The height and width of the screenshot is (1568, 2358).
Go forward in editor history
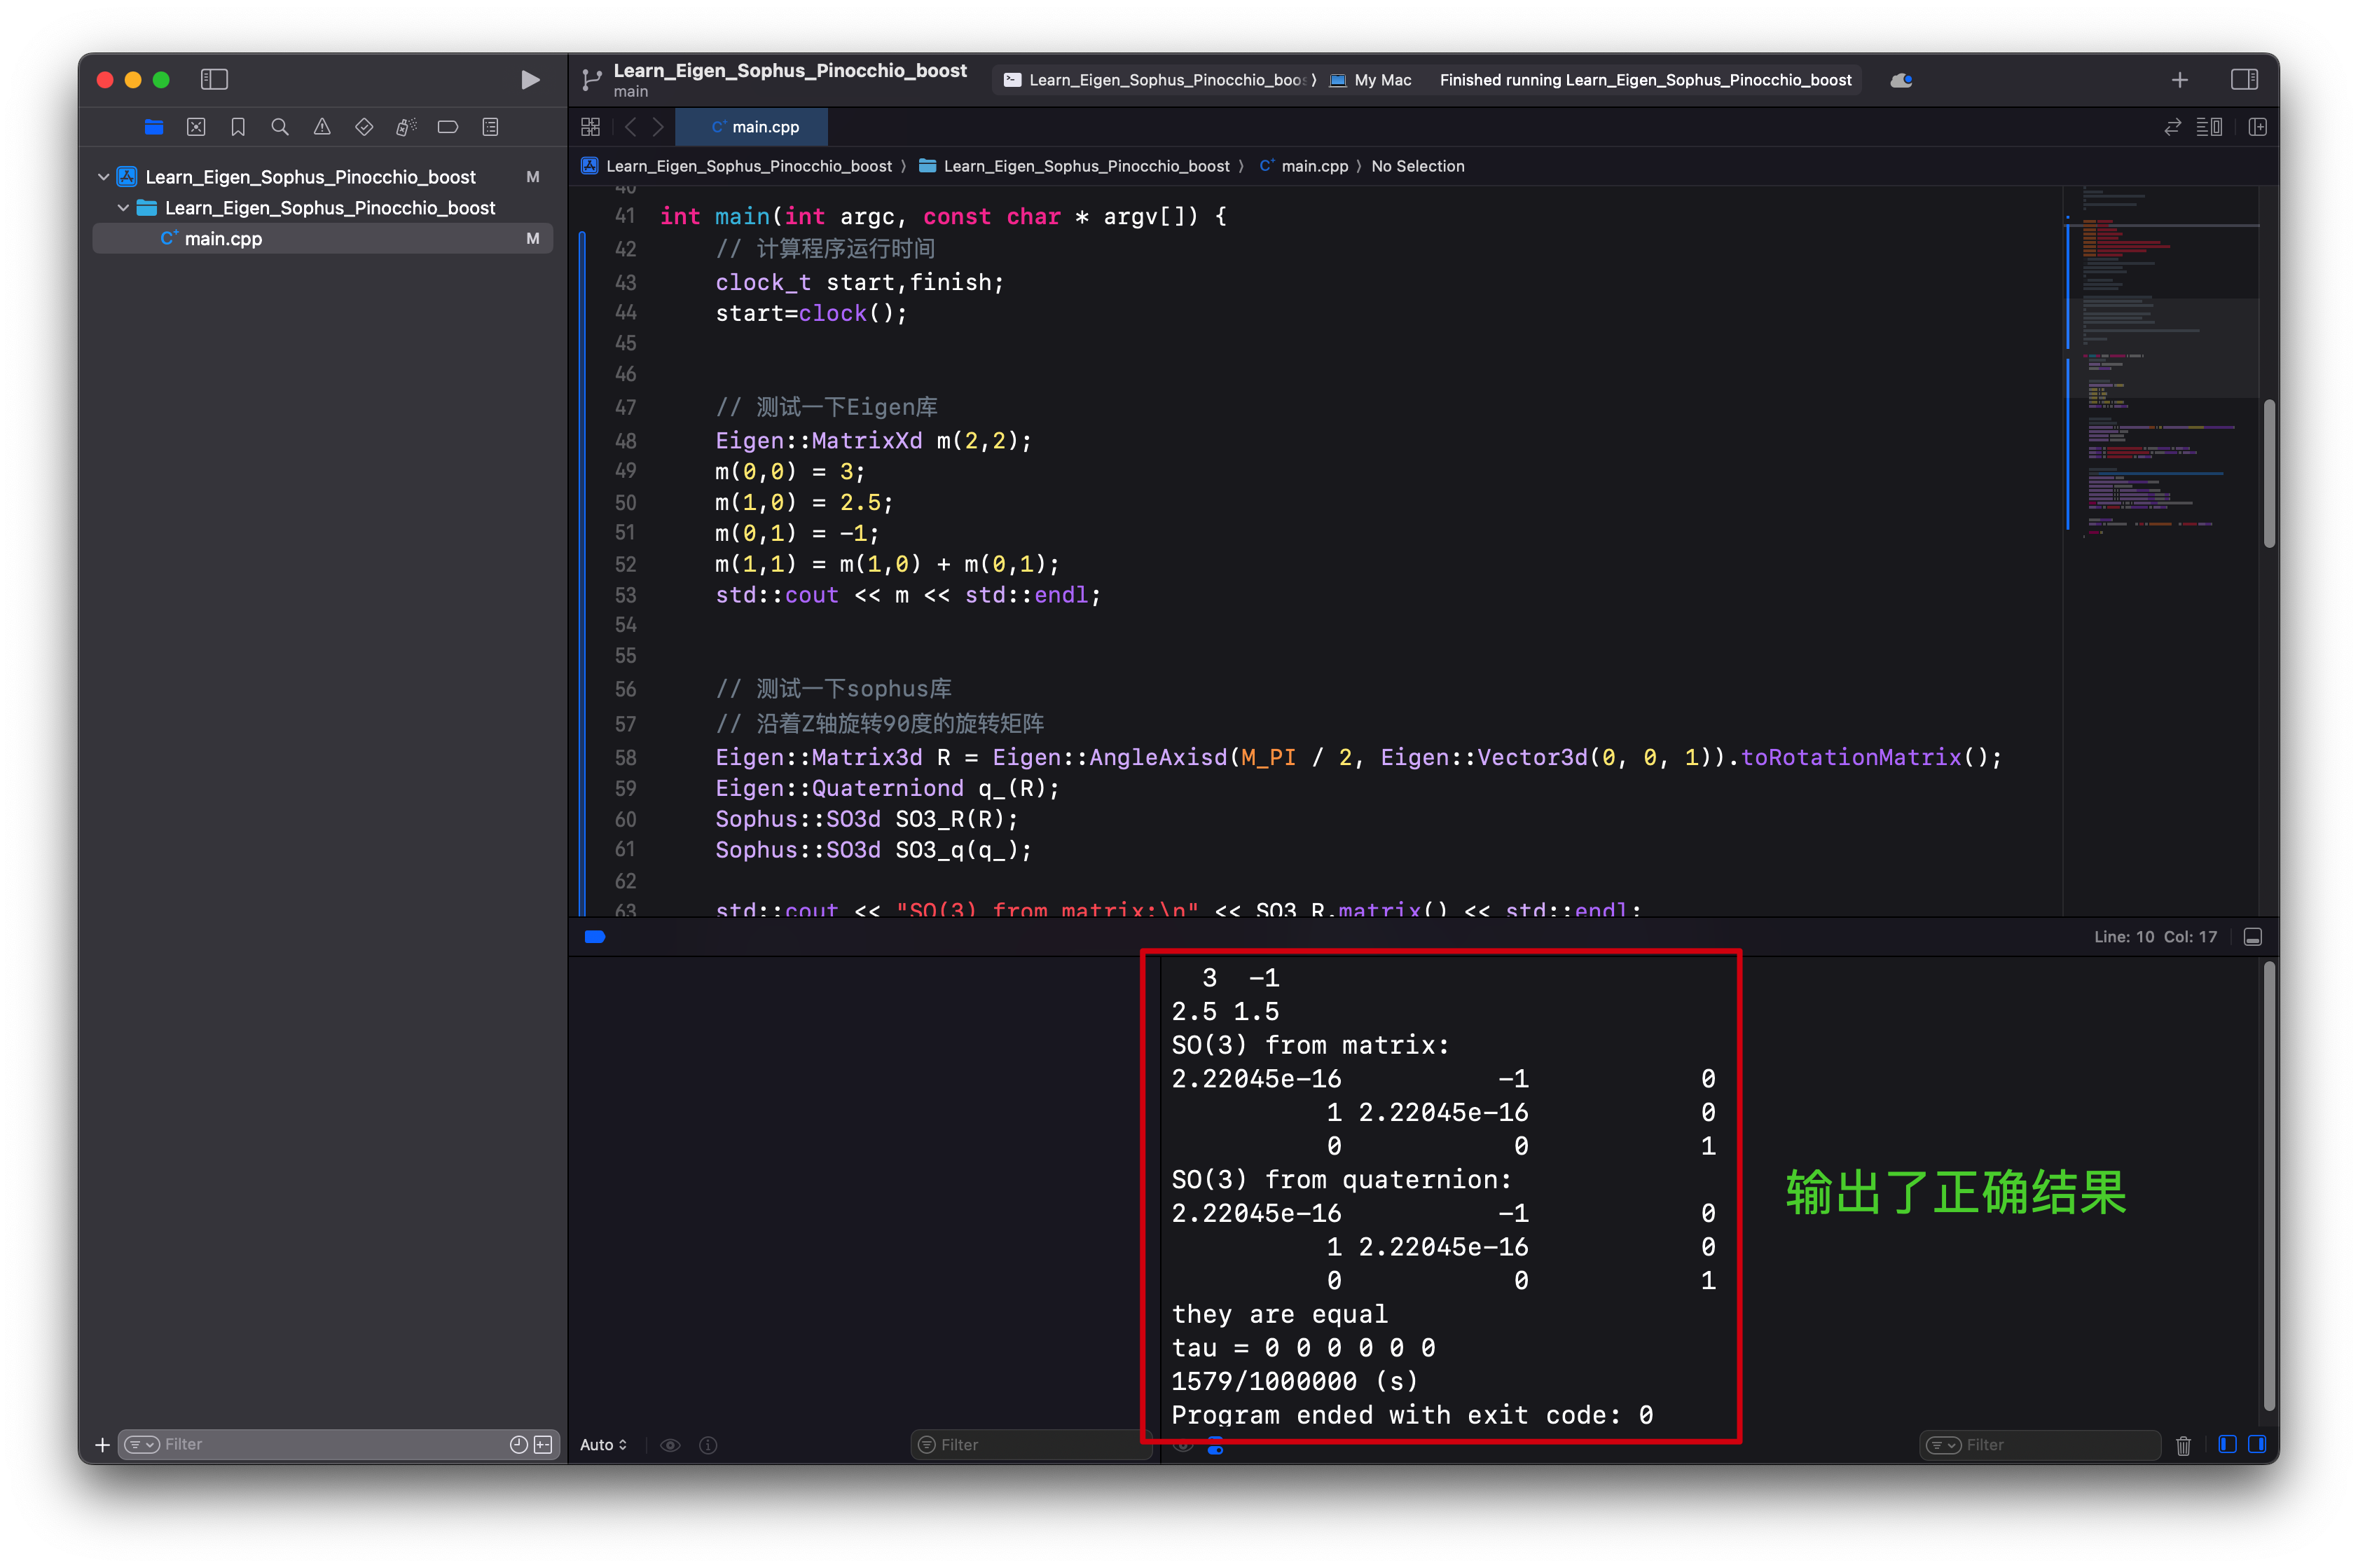[658, 127]
